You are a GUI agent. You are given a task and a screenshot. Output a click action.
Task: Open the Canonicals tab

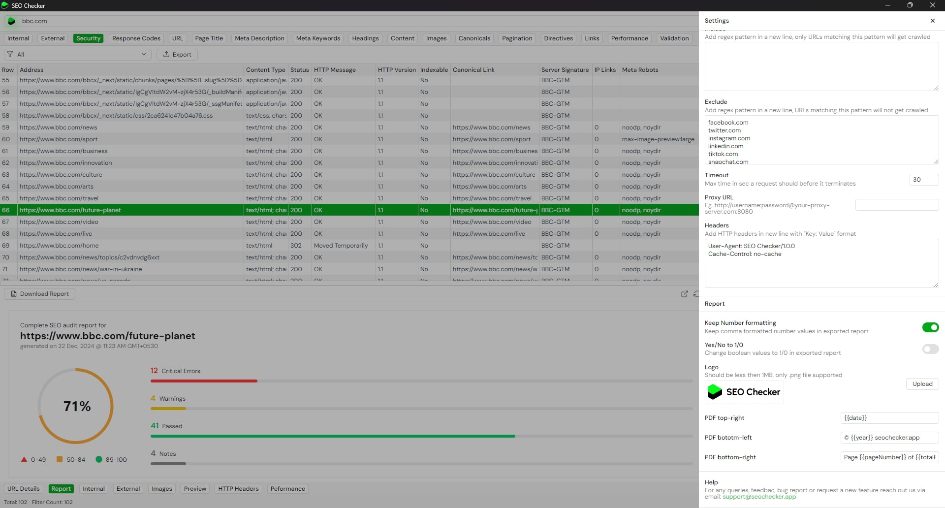[x=474, y=38]
